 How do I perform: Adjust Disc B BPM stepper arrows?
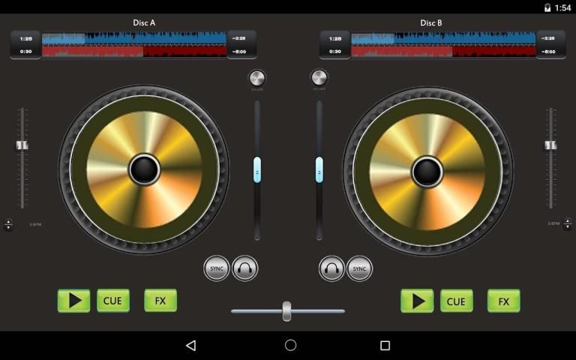coord(567,224)
